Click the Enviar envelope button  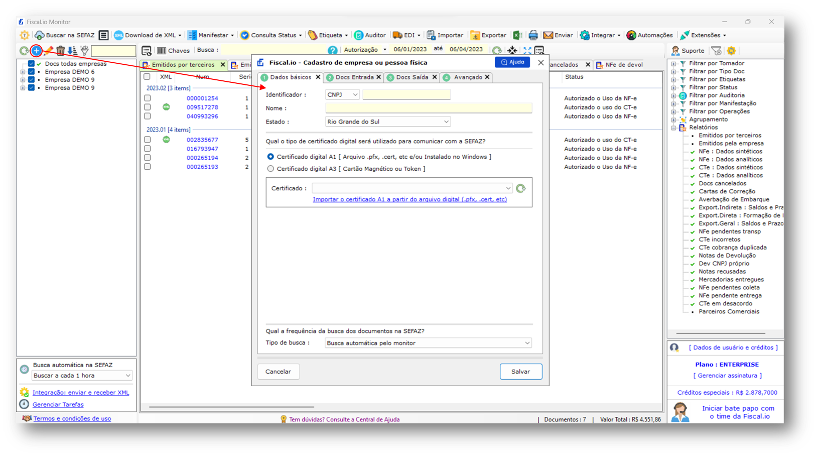click(x=558, y=35)
